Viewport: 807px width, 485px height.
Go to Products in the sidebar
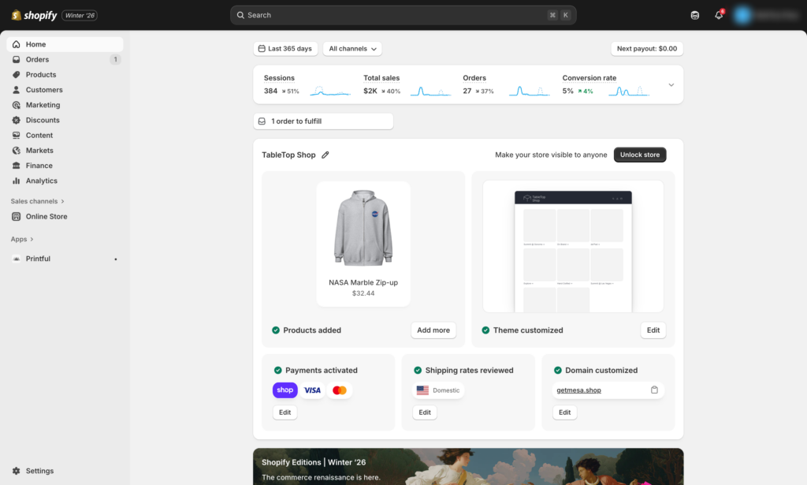[65, 75]
